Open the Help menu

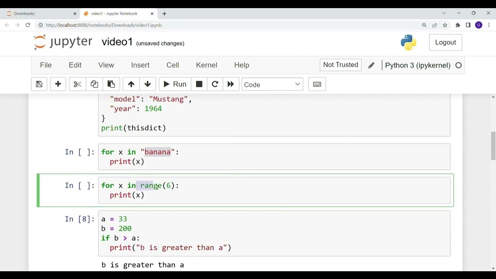tap(242, 65)
